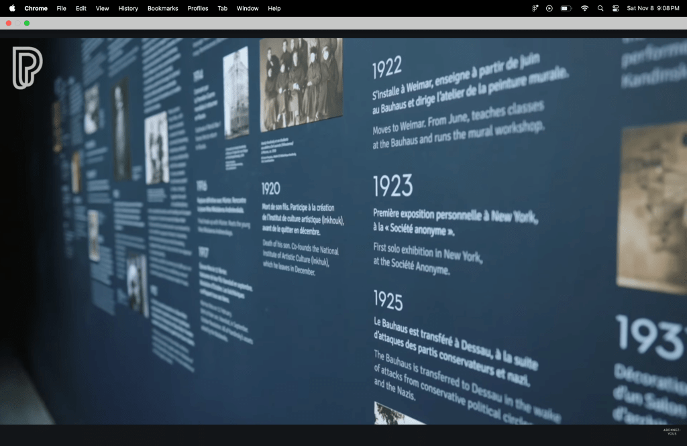Screen dimensions: 687x446
Task: Click the Figma menu bar icon
Action: (535, 8)
